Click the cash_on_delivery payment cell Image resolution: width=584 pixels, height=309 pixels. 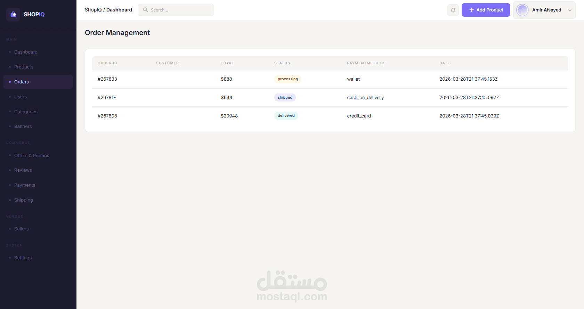coord(365,98)
